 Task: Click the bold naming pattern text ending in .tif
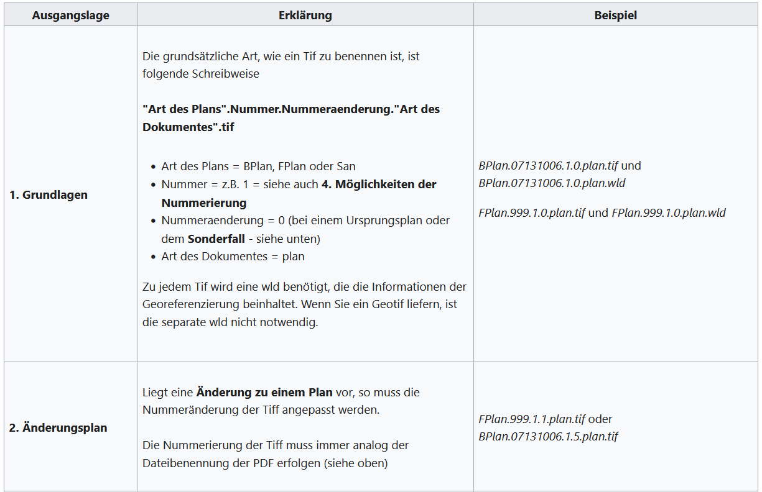[x=291, y=117]
